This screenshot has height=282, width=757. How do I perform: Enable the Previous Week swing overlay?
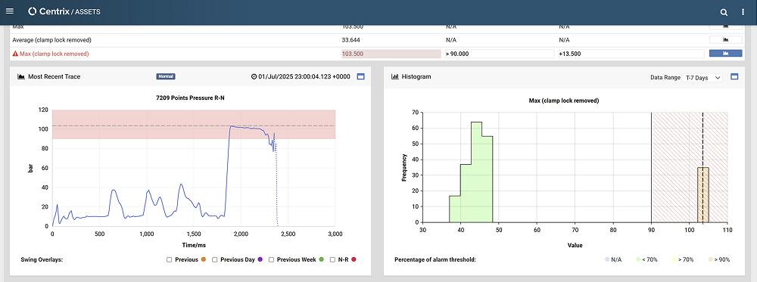point(271,259)
